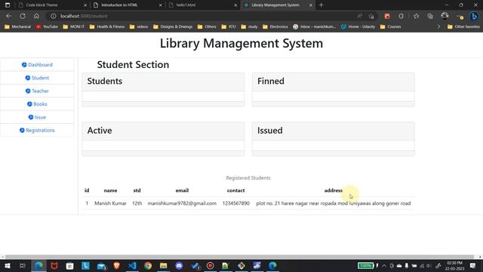
Task: Add this page to favorites star icon
Action: (371, 16)
